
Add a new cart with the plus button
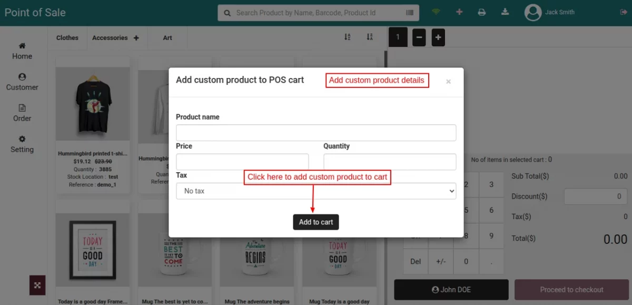pos(438,37)
